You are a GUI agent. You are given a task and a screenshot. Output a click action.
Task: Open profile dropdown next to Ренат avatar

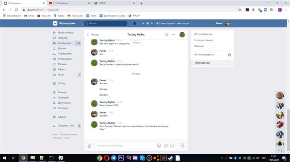(x=232, y=23)
